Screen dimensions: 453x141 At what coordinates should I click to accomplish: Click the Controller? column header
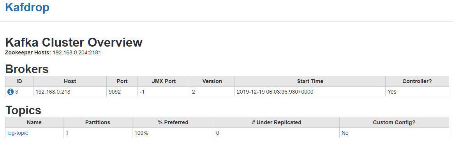tap(417, 81)
